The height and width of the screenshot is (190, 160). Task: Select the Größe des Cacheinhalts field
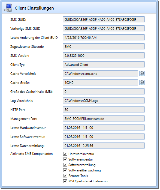pos(104,91)
